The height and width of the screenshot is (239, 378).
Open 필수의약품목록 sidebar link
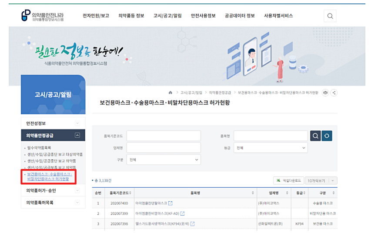[x=39, y=148]
